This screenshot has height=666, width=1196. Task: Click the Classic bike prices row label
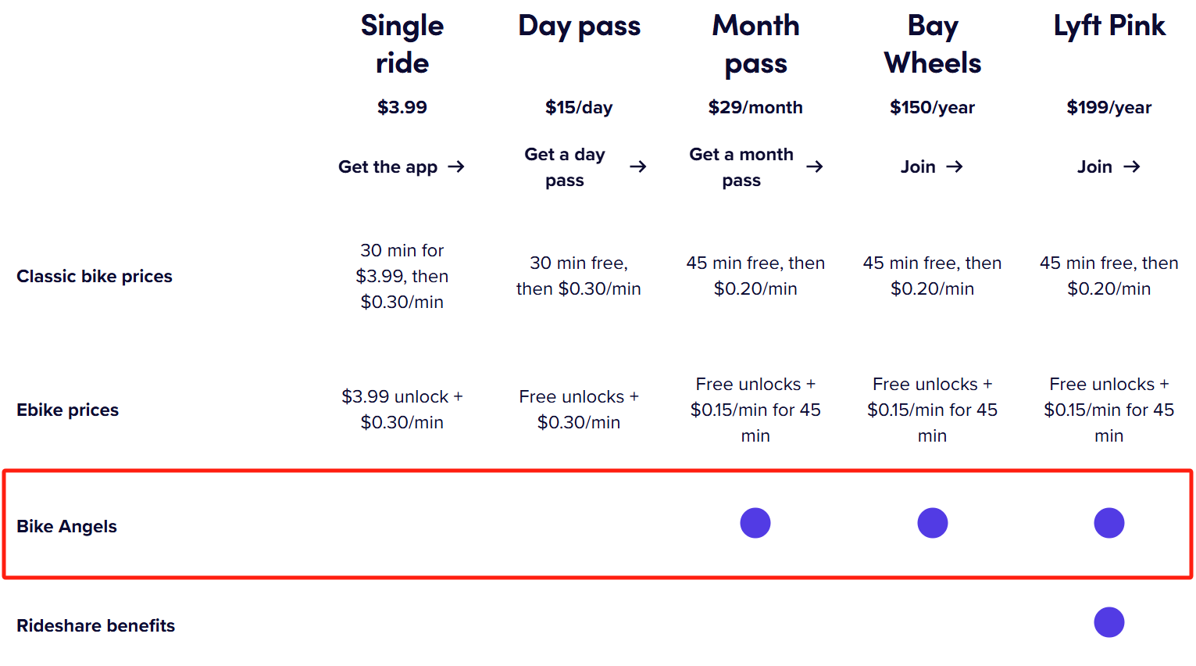95,276
